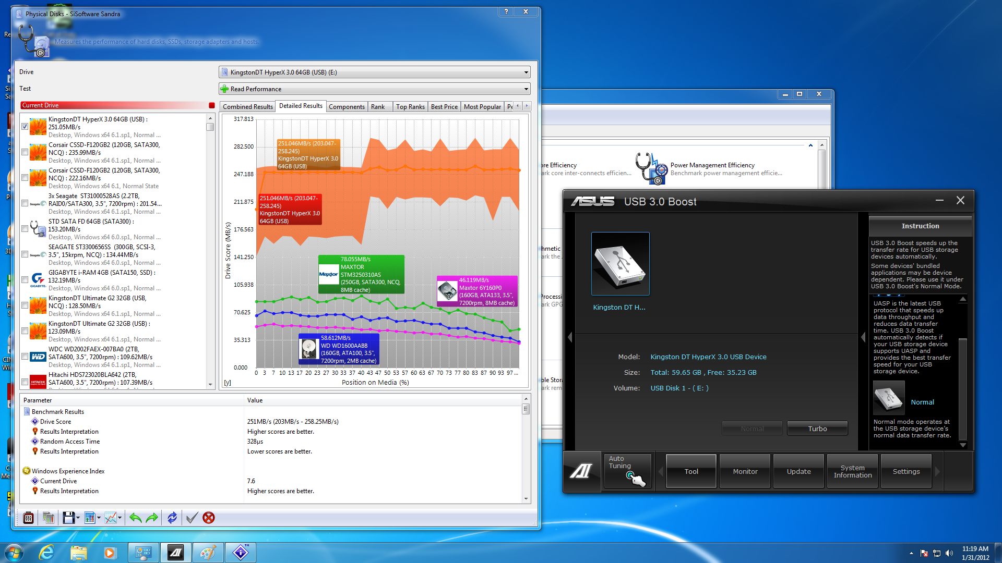Click the line graph icon in toolbar
The height and width of the screenshot is (563, 1002).
[x=111, y=518]
